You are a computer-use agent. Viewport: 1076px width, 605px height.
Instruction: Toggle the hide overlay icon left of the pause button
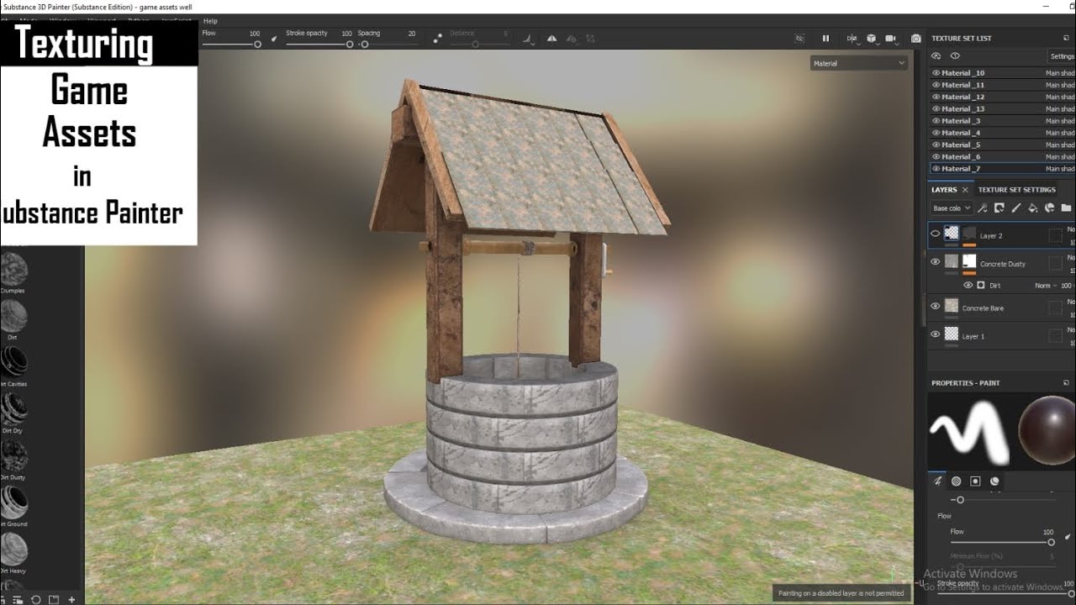799,38
